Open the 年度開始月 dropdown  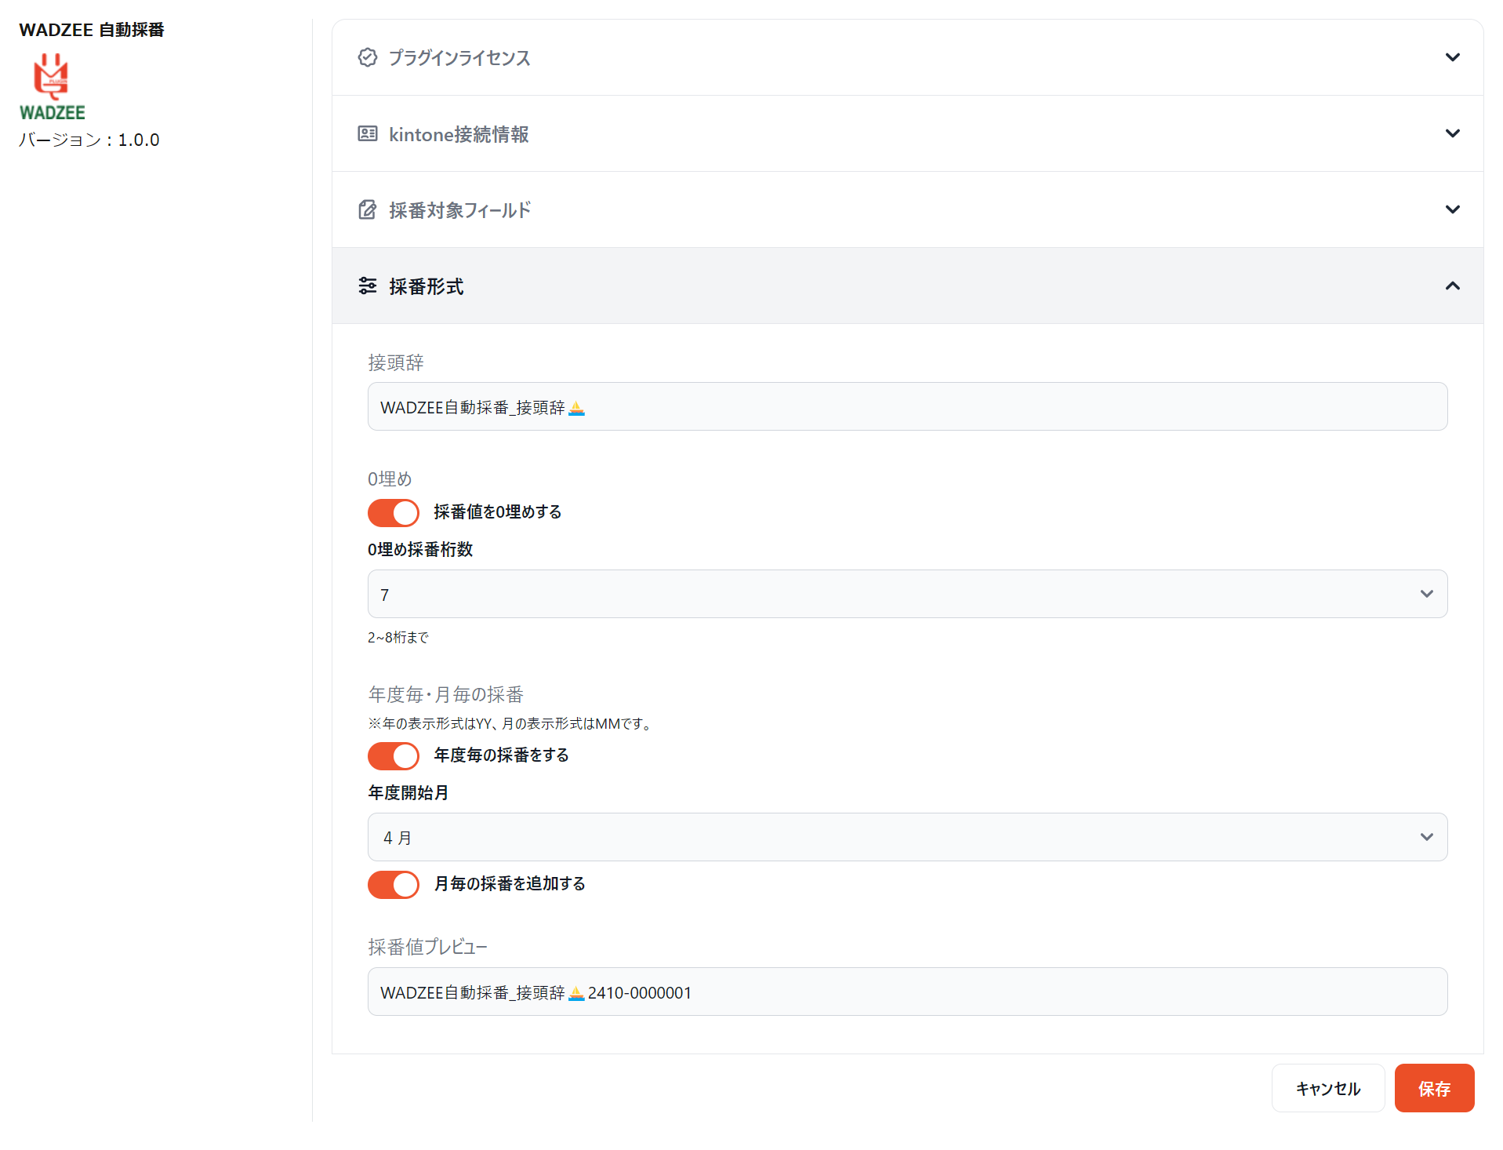tap(907, 837)
